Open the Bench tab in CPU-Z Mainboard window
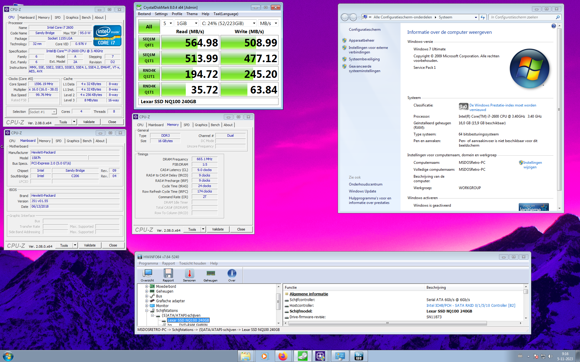 tap(87, 141)
